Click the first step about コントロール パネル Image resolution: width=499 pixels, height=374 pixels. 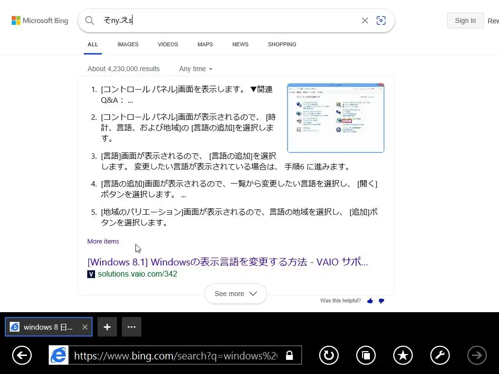(187, 95)
